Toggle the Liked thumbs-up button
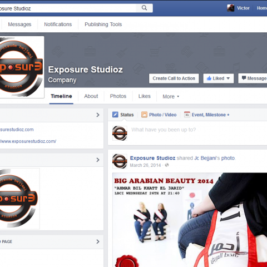The height and width of the screenshot is (267, 267). (x=218, y=78)
